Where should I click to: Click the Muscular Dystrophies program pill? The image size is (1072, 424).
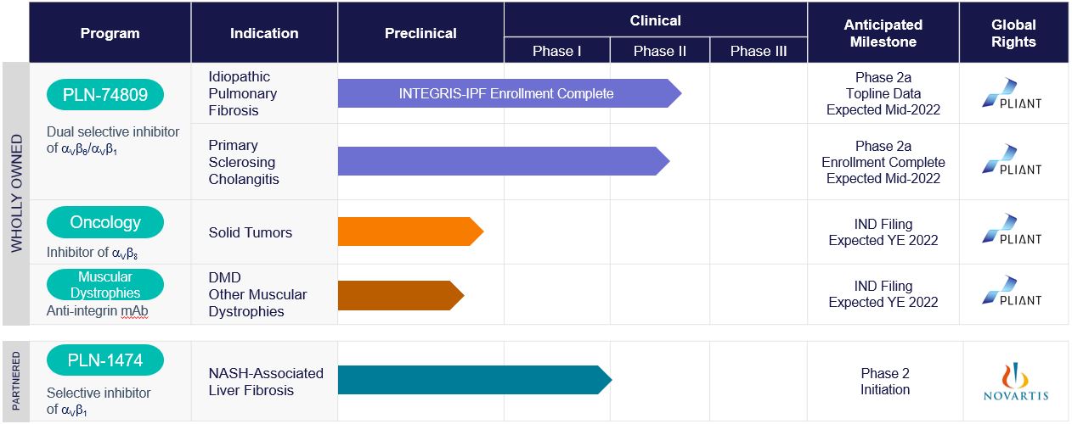coord(105,285)
